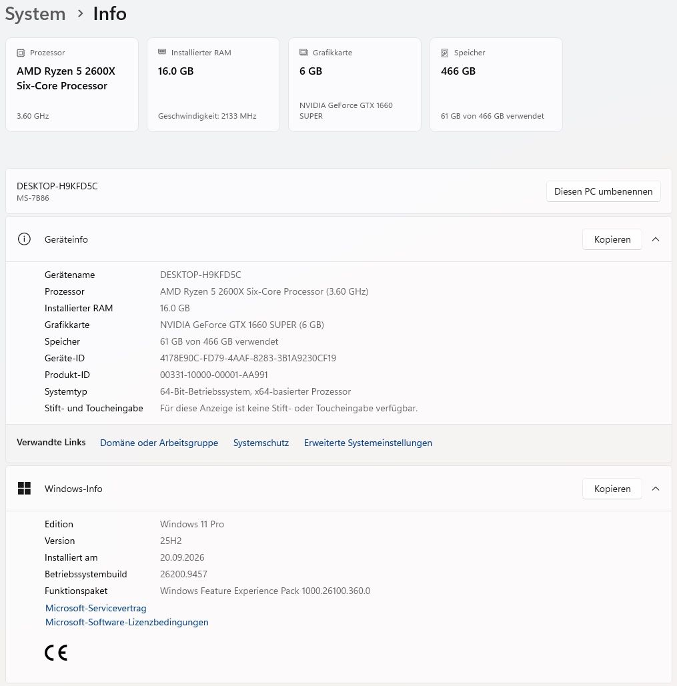Click the Windows-Info section header label

pos(73,489)
